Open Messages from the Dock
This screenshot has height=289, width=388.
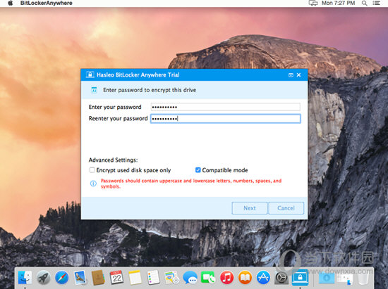(190, 278)
